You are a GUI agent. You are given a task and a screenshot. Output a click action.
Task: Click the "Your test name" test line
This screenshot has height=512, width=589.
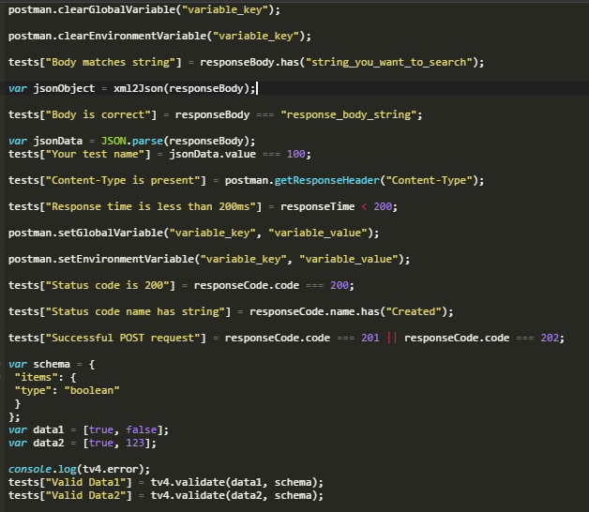coord(159,155)
